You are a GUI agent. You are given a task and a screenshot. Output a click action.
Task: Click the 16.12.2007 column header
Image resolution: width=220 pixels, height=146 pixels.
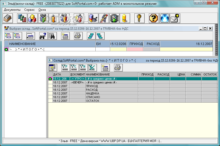click(x=186, y=44)
